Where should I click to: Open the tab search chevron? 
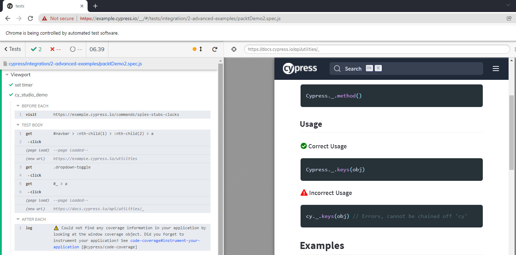click(508, 5)
